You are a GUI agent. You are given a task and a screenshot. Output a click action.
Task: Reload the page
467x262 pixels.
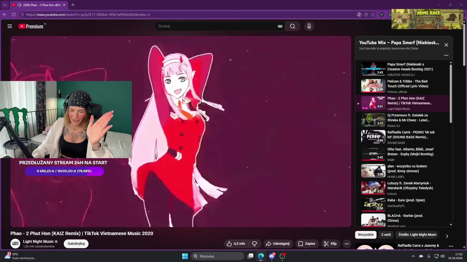tap(13, 15)
